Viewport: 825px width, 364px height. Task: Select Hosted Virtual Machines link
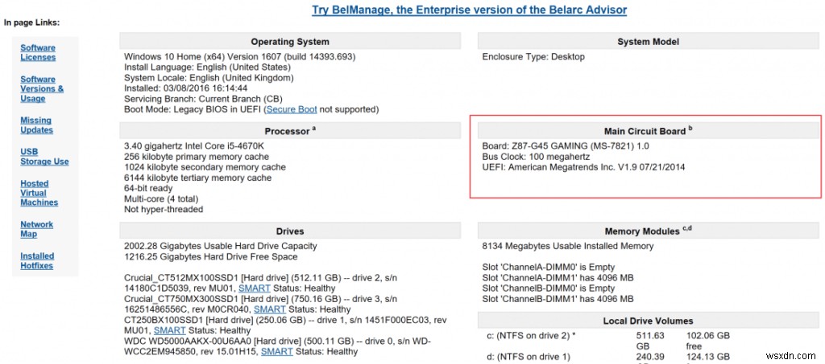pos(39,193)
